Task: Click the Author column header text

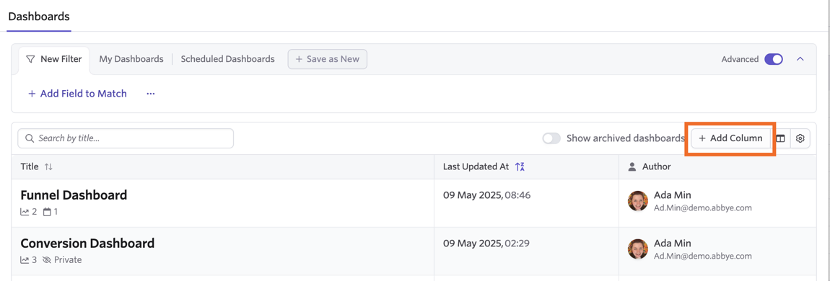Action: click(x=656, y=167)
